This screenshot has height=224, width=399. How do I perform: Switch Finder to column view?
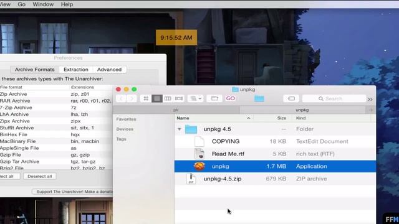pyautogui.click(x=168, y=98)
